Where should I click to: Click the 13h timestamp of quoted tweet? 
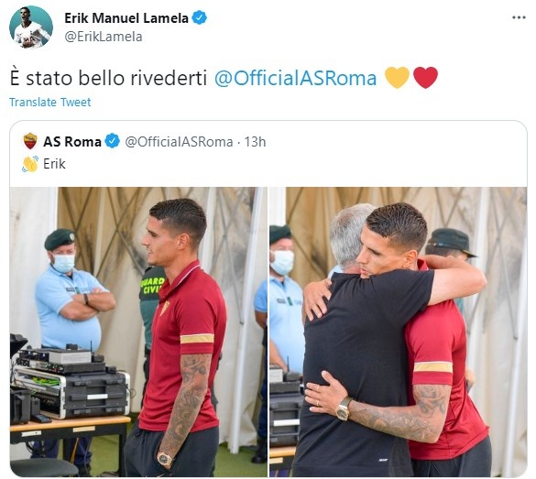(255, 142)
